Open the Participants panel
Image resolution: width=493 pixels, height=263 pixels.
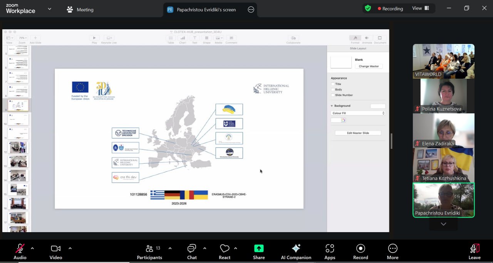click(149, 249)
